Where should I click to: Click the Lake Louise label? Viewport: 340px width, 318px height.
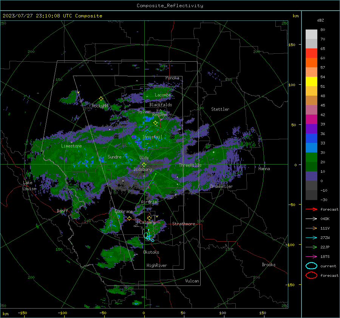tap(29, 186)
